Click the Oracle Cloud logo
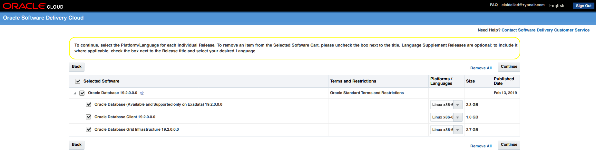 click(x=33, y=6)
